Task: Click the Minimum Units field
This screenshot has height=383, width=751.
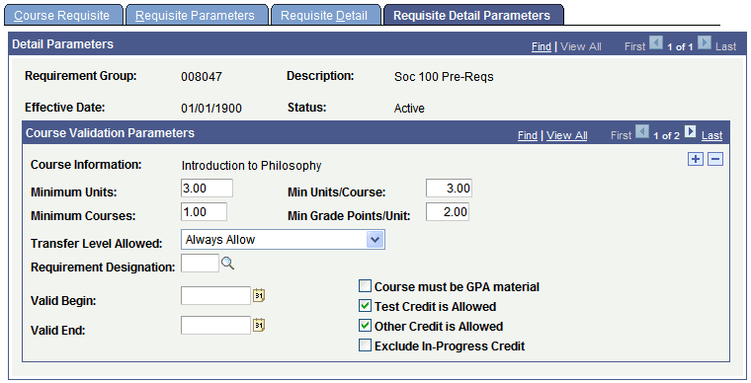Action: 207,188
